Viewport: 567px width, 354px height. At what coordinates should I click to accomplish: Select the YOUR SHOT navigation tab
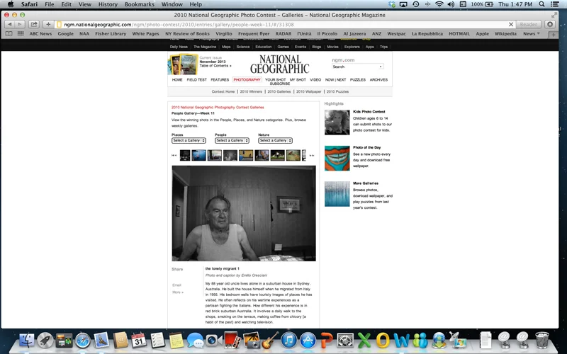tap(275, 80)
